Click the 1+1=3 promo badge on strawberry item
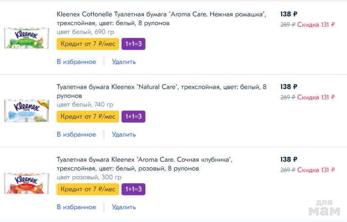Image resolution: width=347 pixels, height=222 pixels. (x=133, y=189)
